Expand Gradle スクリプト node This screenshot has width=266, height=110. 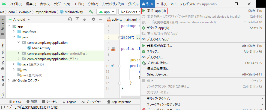point(9,81)
